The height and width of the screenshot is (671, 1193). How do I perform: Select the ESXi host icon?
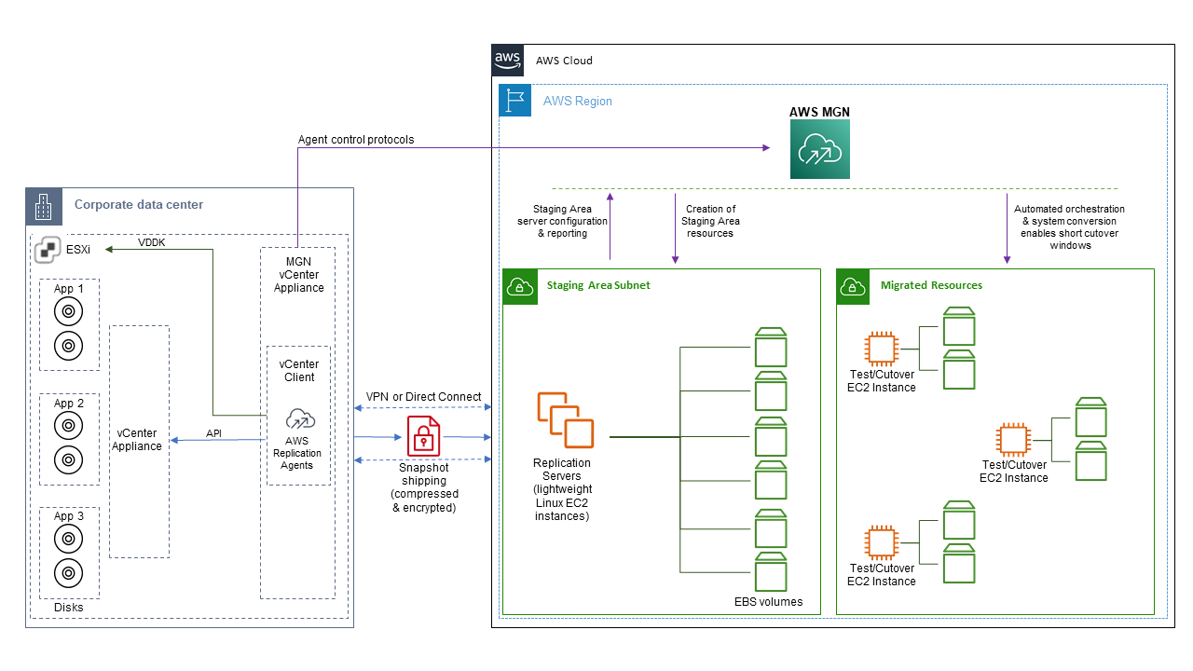[47, 250]
